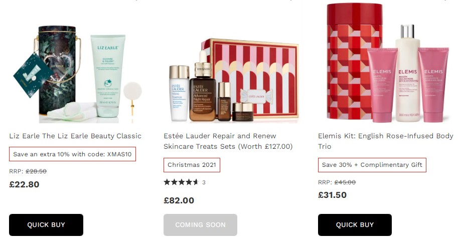Click the XMAS10 extra 10% offer badge
The height and width of the screenshot is (252, 458).
[x=72, y=154]
